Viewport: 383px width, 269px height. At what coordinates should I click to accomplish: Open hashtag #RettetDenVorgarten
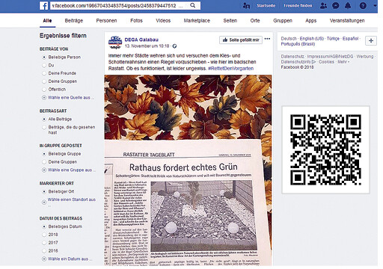click(x=230, y=69)
